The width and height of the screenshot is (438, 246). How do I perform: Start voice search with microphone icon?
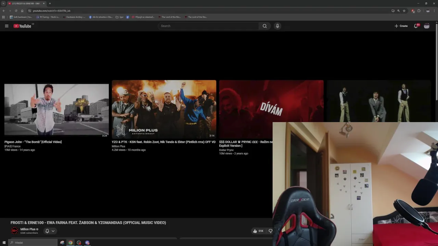(278, 26)
